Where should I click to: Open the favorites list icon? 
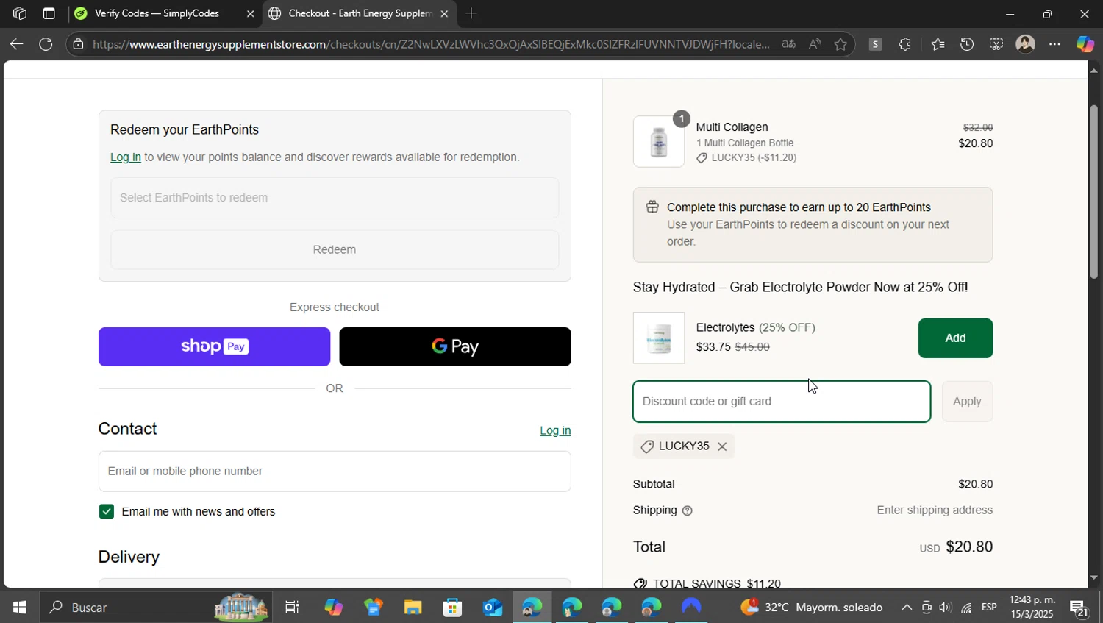click(x=938, y=44)
